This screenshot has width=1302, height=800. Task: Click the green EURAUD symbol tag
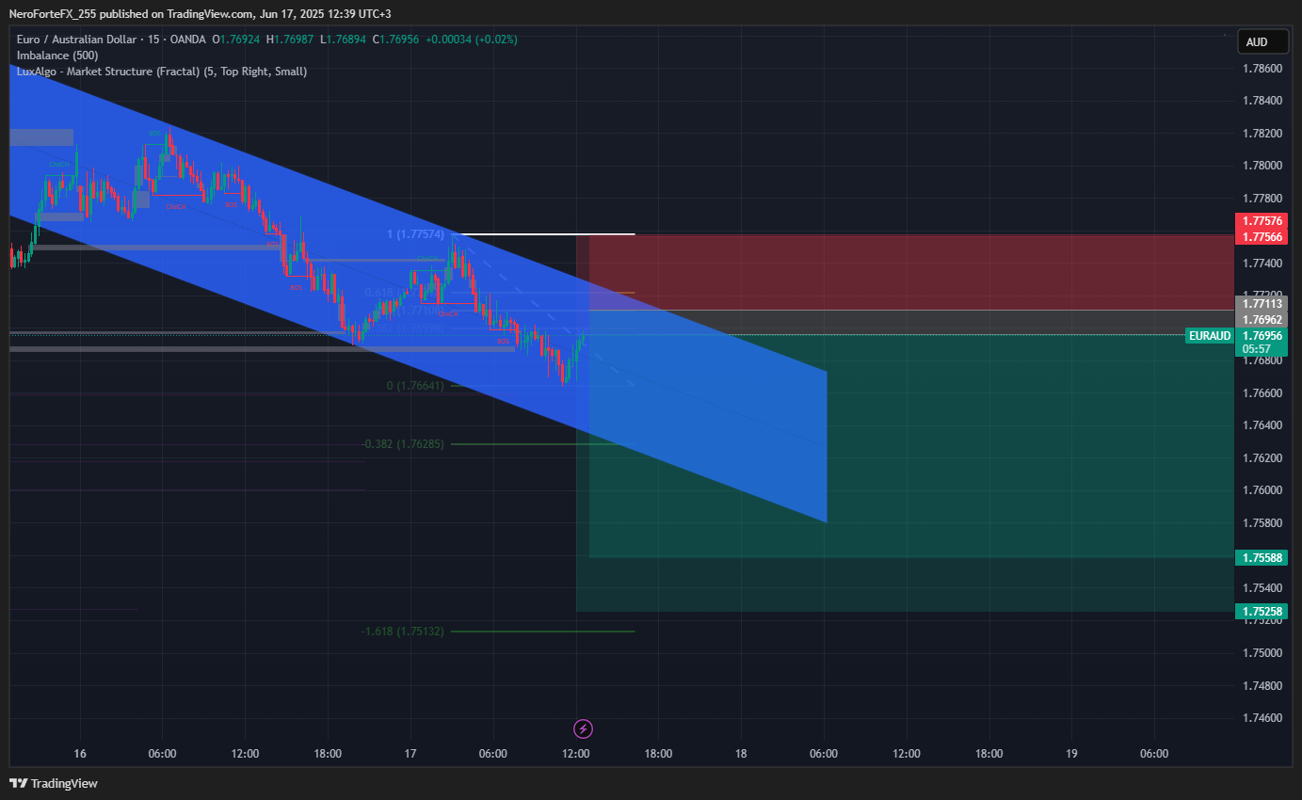(x=1210, y=336)
